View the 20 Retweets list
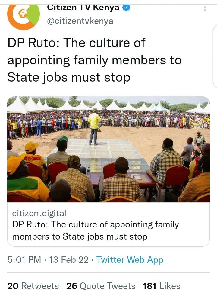Screen dimensions: 217x296 [33, 286]
